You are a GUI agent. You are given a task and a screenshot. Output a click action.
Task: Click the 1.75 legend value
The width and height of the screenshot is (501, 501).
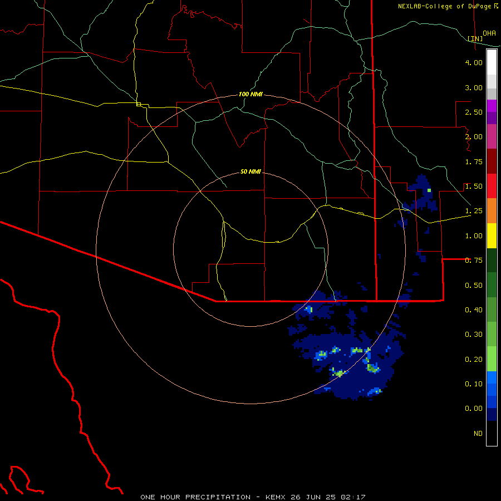(x=474, y=161)
